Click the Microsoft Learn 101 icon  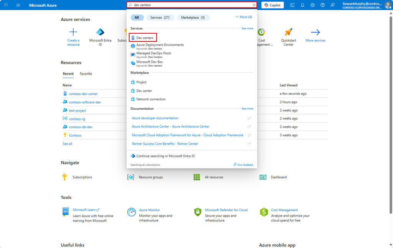point(65,212)
